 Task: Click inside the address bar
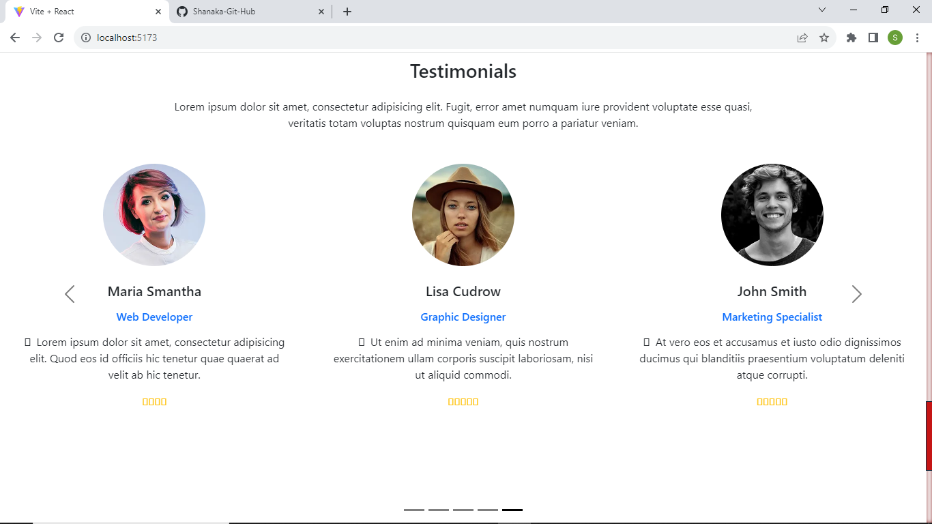pyautogui.click(x=273, y=38)
